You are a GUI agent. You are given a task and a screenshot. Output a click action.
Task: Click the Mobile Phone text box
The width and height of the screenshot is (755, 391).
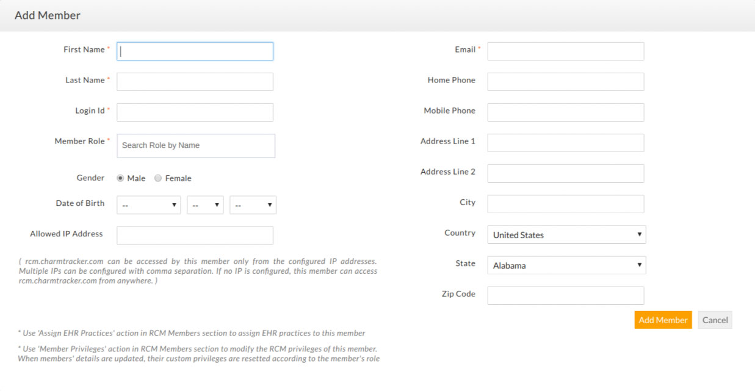coord(565,112)
